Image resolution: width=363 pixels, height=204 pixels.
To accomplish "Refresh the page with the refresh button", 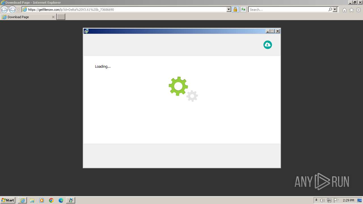I will pos(243,10).
